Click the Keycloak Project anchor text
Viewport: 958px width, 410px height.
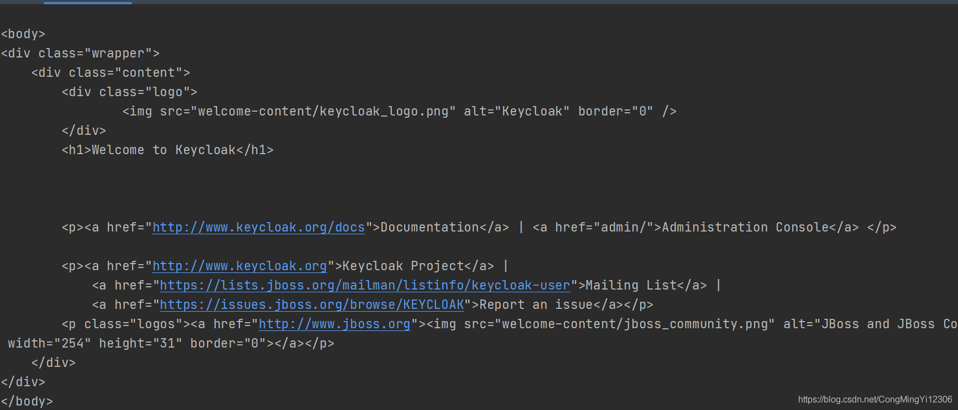pyautogui.click(x=403, y=266)
